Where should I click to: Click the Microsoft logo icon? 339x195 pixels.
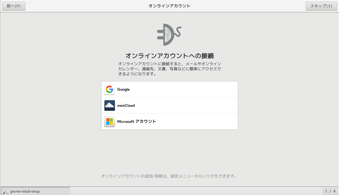point(109,122)
